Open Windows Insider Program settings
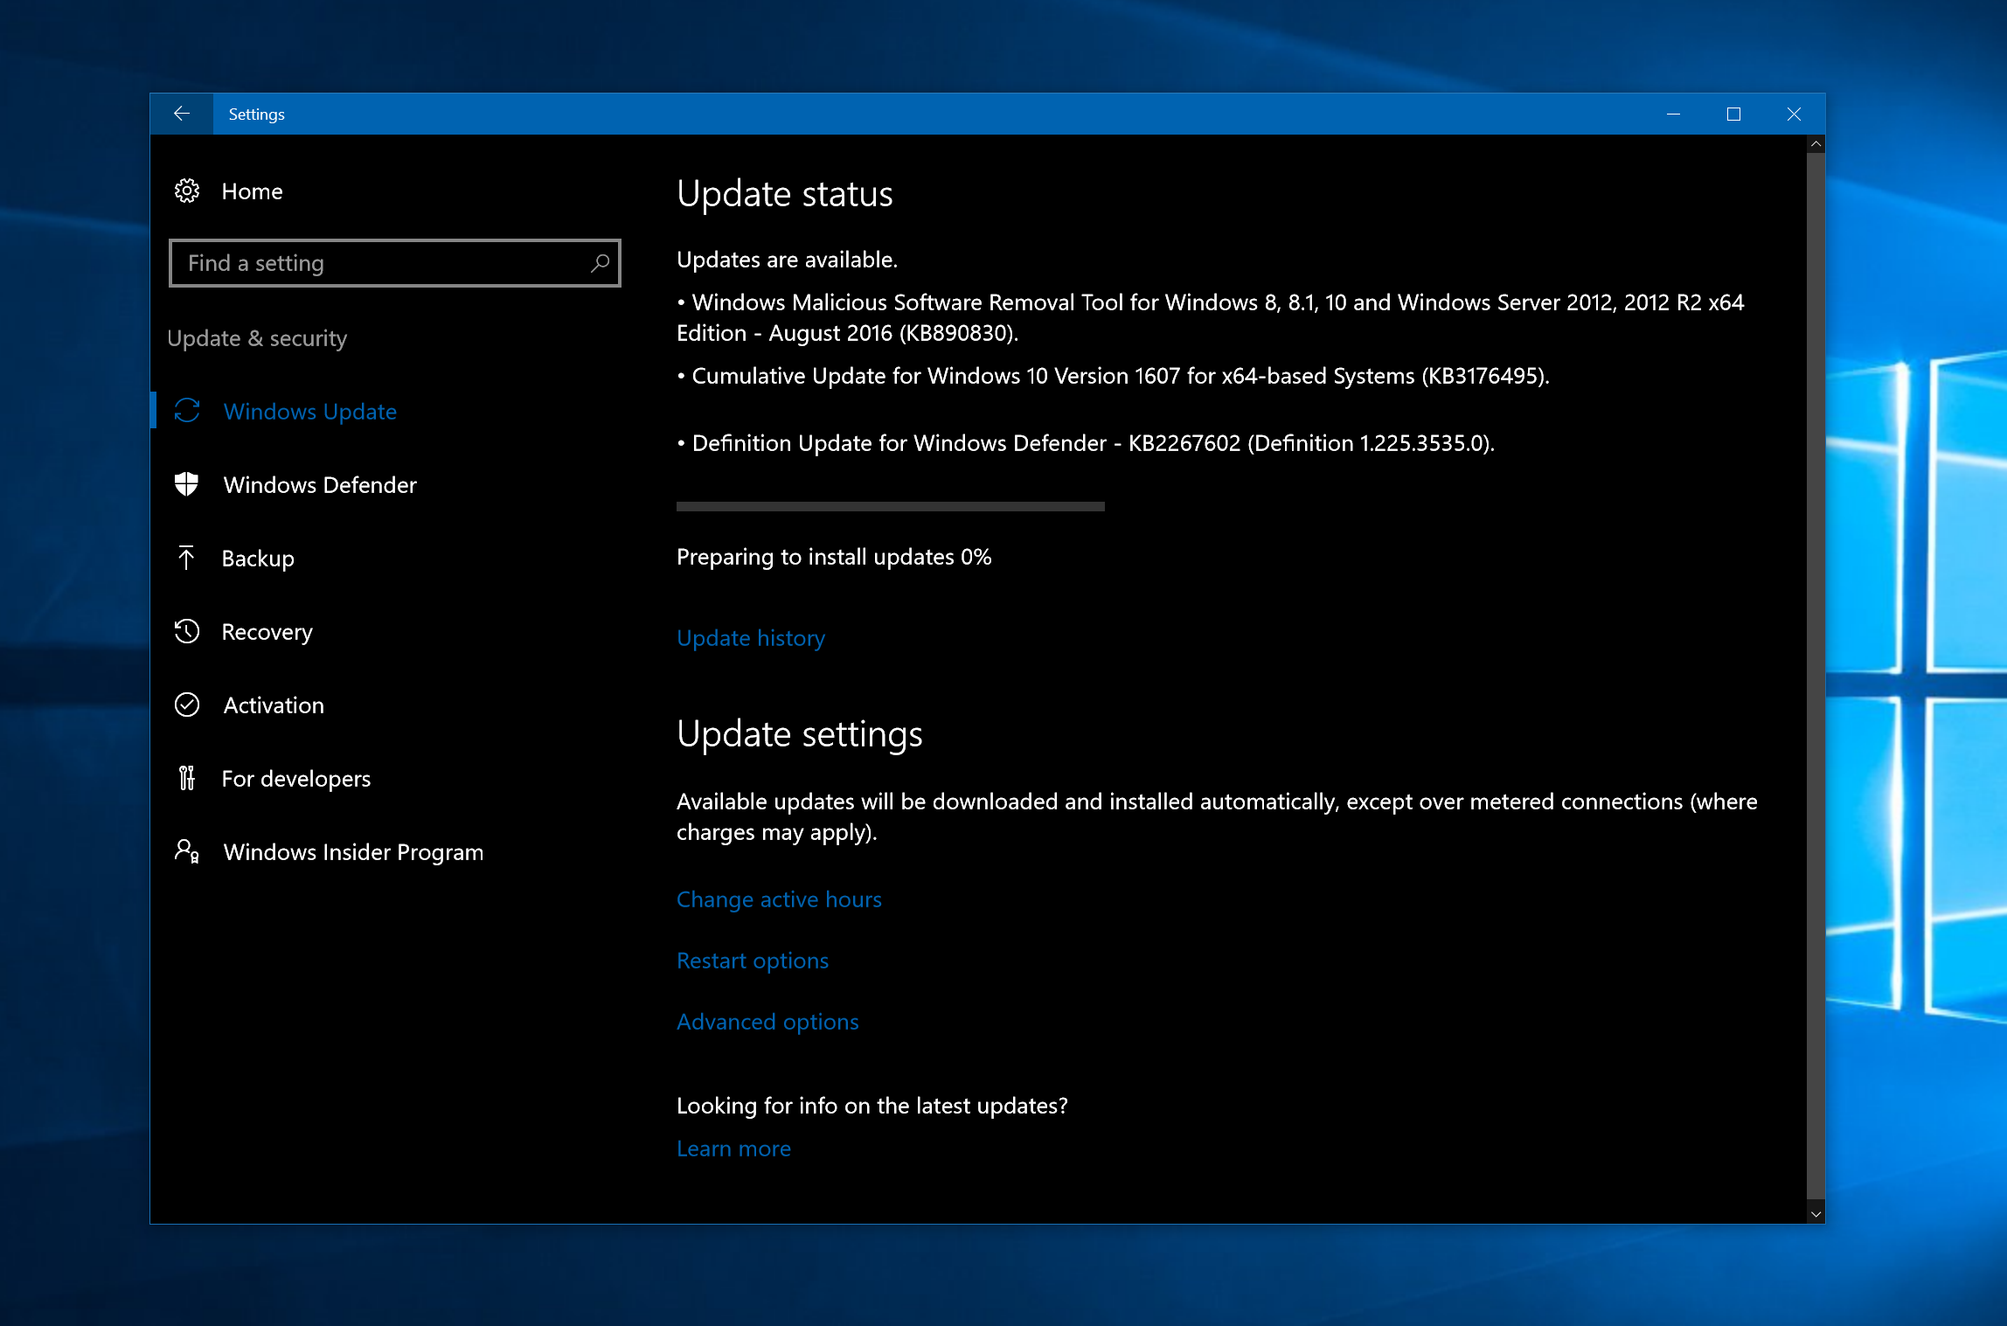 click(x=353, y=852)
